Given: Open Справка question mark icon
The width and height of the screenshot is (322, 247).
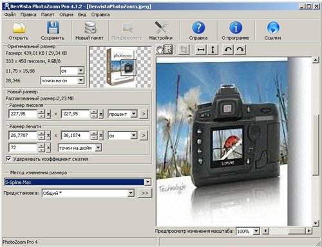Looking at the screenshot, I should tap(198, 28).
